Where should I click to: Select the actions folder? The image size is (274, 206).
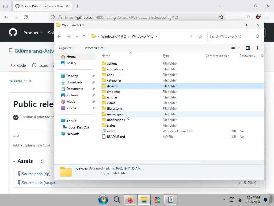pyautogui.click(x=112, y=64)
